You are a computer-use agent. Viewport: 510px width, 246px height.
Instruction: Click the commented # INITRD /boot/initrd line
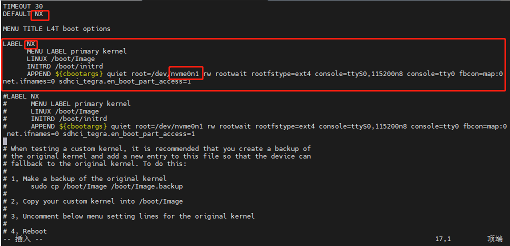click(54, 119)
